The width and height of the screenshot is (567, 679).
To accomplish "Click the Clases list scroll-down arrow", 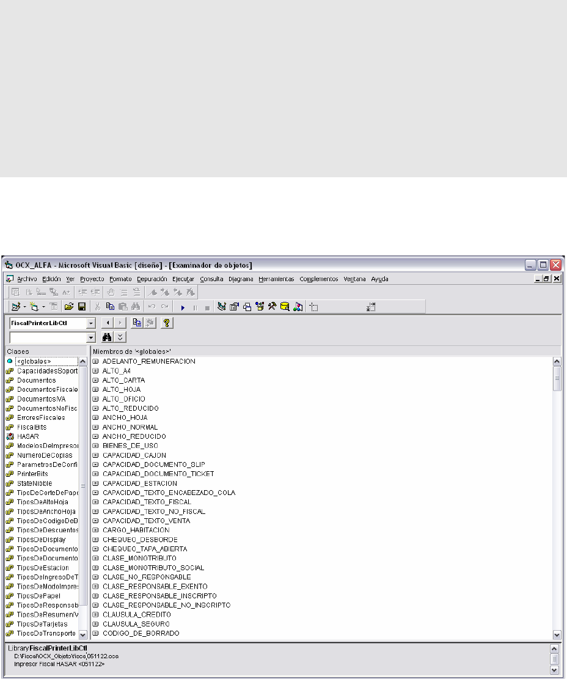I will pyautogui.click(x=83, y=634).
